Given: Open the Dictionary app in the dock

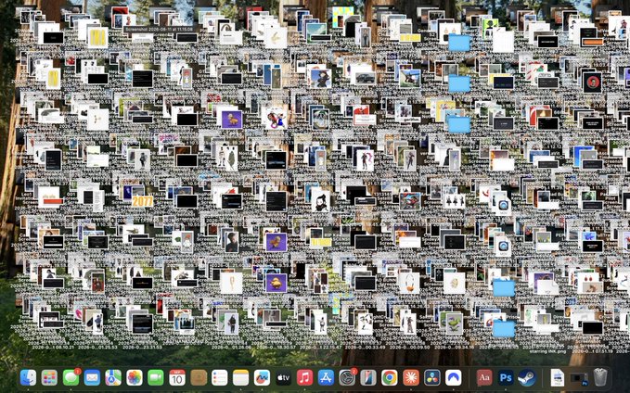Looking at the screenshot, I should click(484, 378).
